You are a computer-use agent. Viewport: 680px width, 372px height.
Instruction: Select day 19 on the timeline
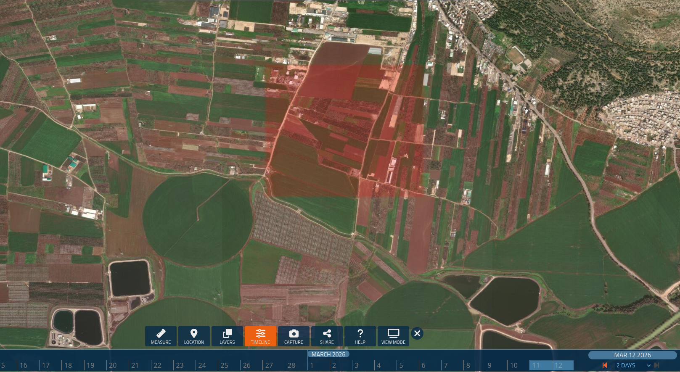90,365
